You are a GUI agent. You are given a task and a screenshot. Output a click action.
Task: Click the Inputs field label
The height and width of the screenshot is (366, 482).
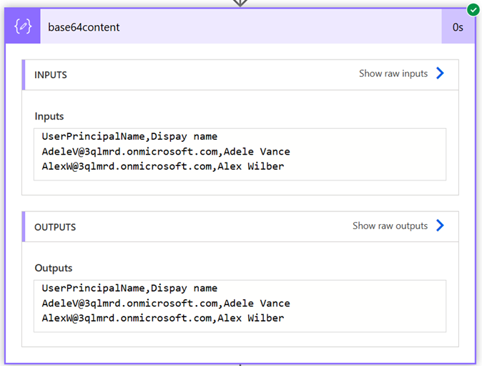(x=49, y=116)
